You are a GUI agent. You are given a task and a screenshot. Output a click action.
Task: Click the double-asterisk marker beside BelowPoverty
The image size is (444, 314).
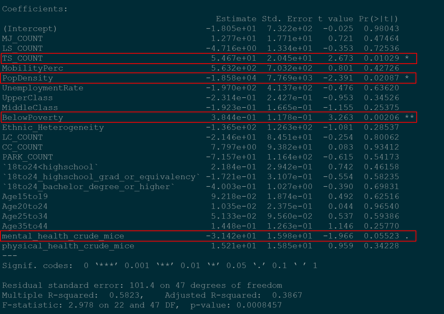[409, 118]
